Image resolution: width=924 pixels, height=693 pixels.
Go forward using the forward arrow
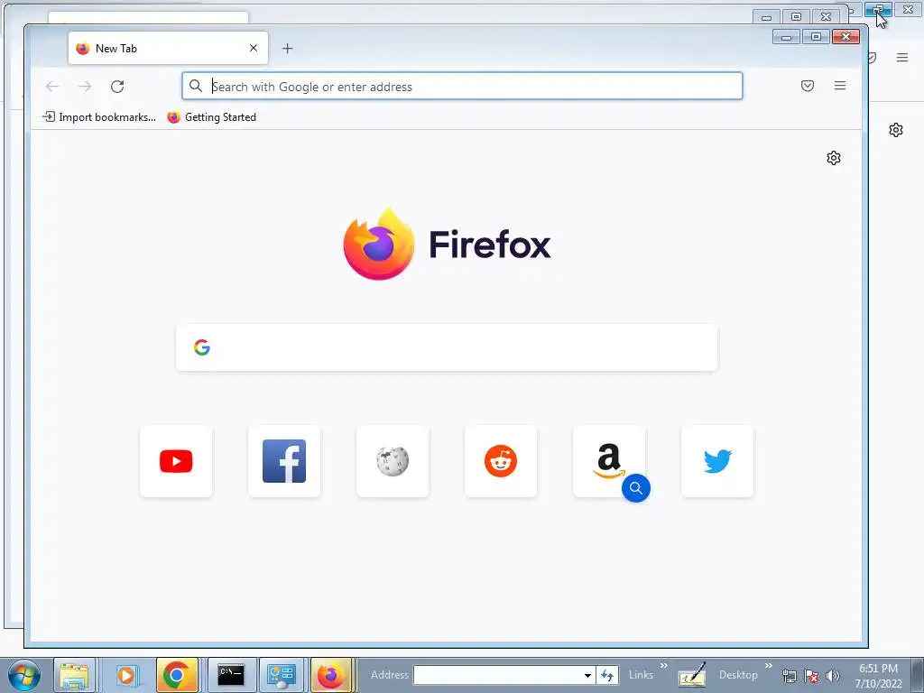(85, 87)
